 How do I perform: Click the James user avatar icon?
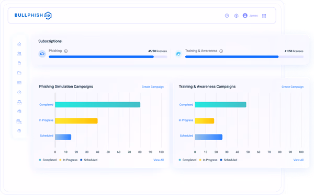coord(245,16)
